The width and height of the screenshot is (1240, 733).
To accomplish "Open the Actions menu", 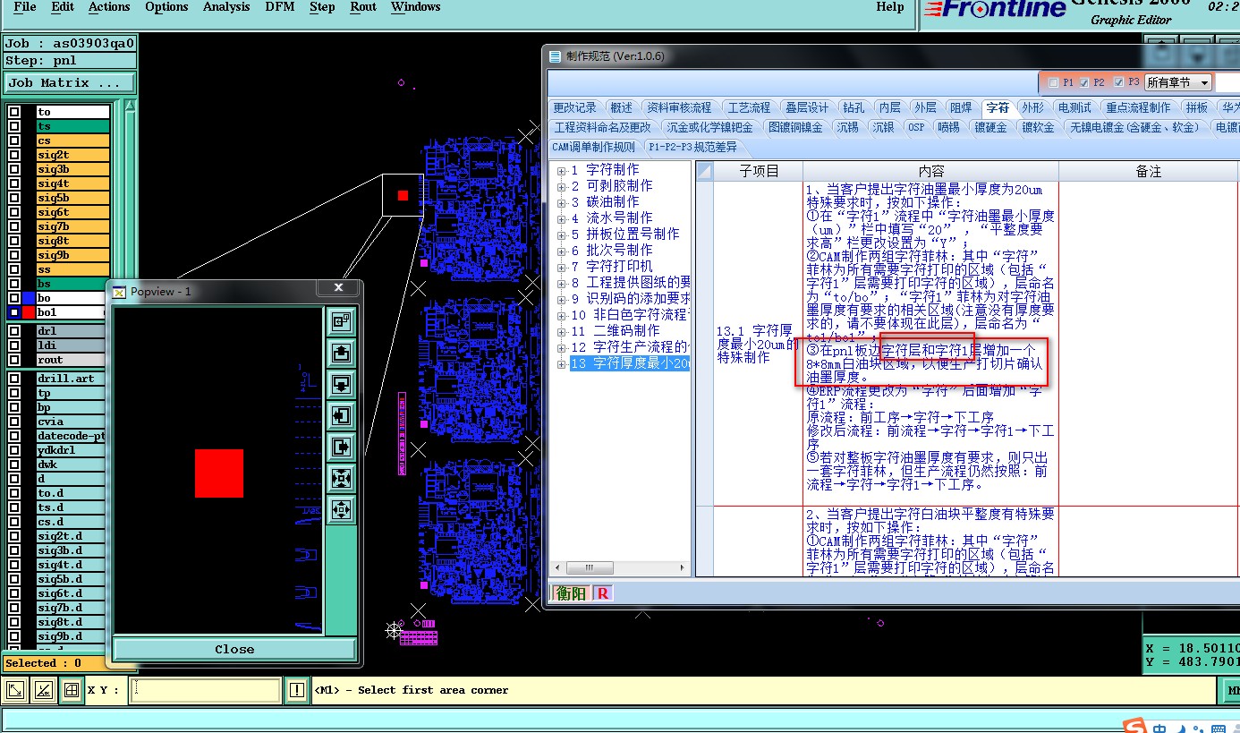I will (x=109, y=7).
